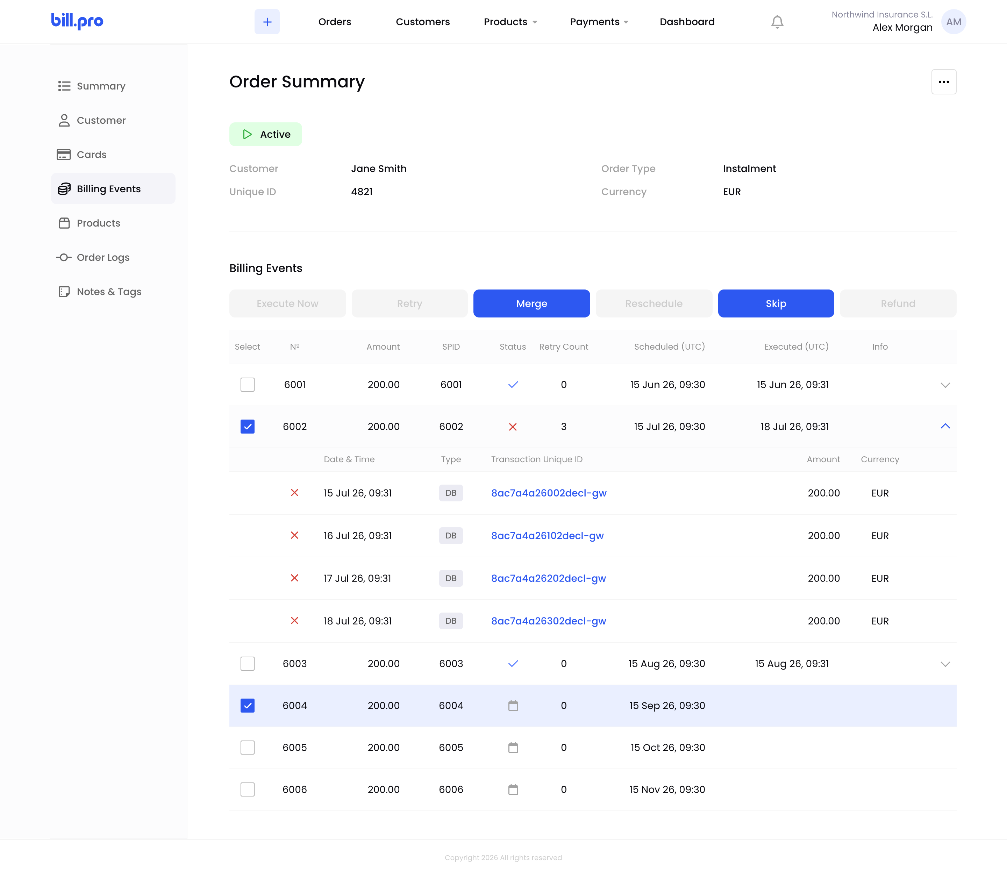Click the Execute Now button

pyautogui.click(x=287, y=303)
